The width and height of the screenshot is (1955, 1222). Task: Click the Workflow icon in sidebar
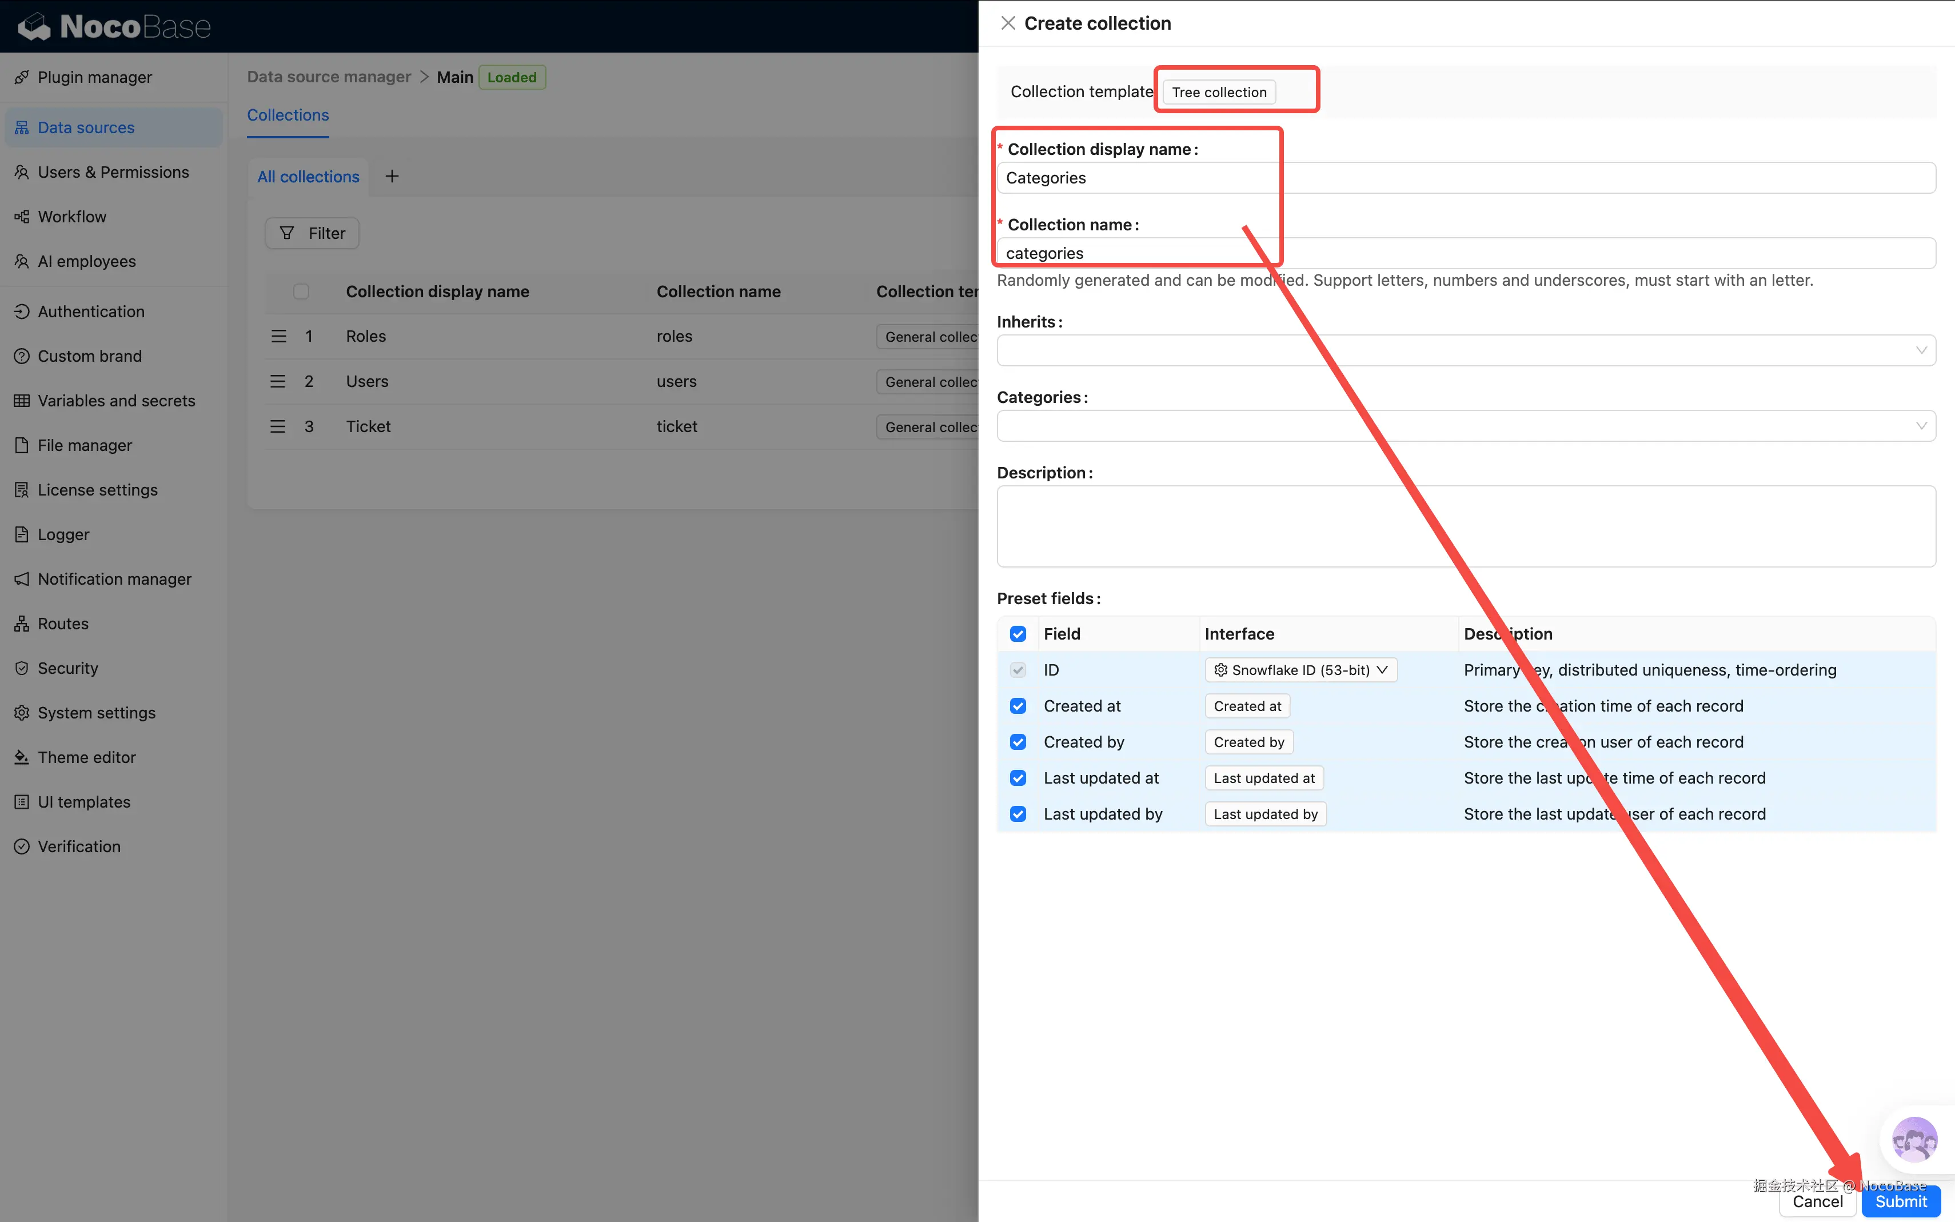[x=22, y=217]
